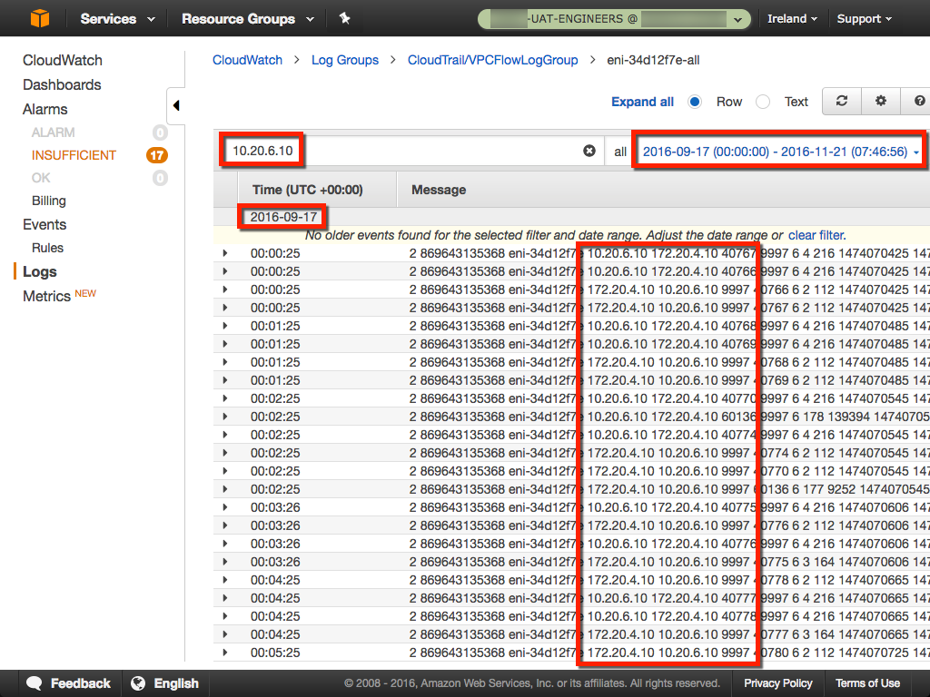Open the Services menu
The height and width of the screenshot is (697, 930).
(x=117, y=18)
